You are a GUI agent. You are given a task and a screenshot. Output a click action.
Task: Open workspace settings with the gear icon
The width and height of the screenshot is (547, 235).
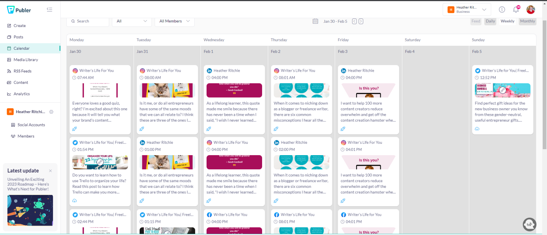[x=51, y=111]
